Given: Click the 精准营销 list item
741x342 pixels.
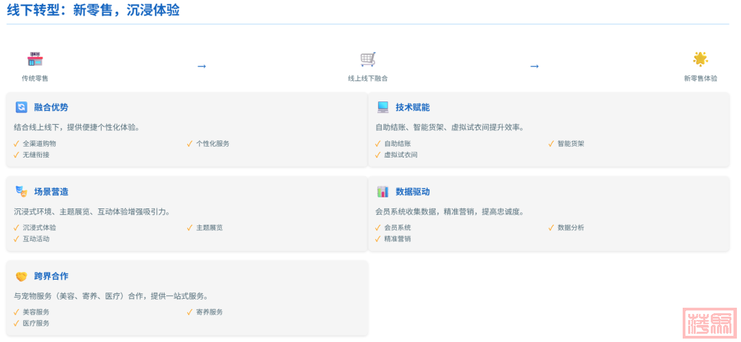Looking at the screenshot, I should 397,239.
